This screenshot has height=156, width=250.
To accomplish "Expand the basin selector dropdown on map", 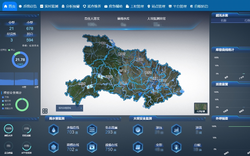I will click(x=82, y=108).
